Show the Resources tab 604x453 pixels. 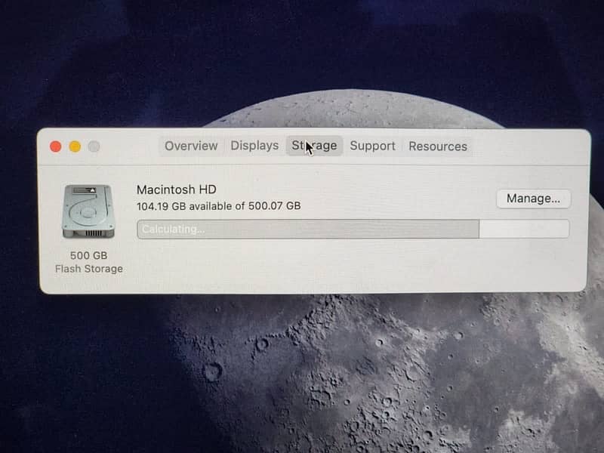(437, 146)
